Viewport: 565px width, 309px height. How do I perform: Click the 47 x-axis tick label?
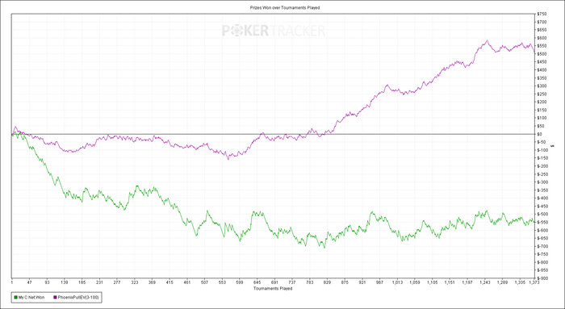30,283
